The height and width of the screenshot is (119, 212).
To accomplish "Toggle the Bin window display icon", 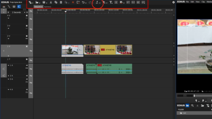I will [128, 2].
